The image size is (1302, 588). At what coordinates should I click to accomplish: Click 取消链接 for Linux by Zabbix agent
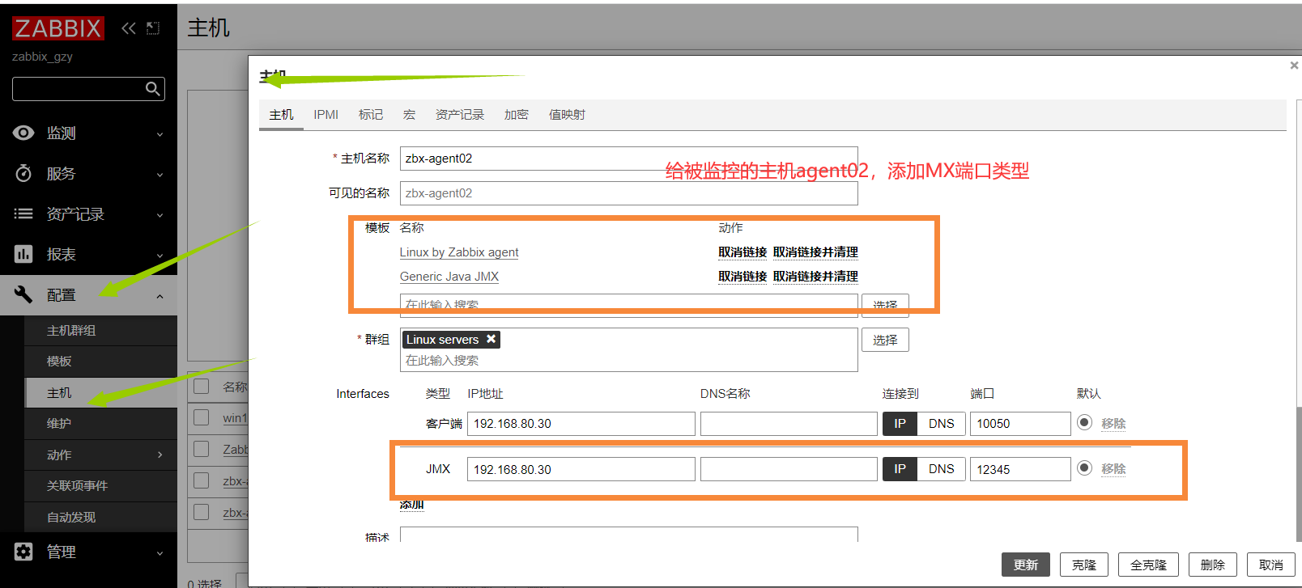(742, 252)
